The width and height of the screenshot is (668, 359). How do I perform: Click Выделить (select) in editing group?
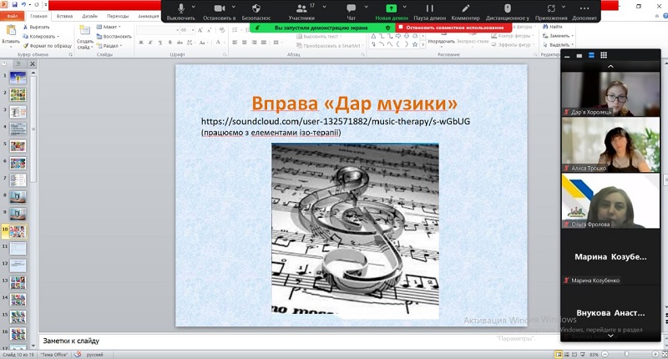(557, 45)
